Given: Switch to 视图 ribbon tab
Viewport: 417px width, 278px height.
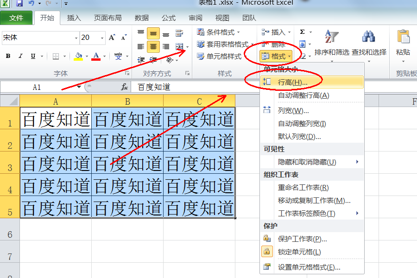Looking at the screenshot, I should [222, 18].
